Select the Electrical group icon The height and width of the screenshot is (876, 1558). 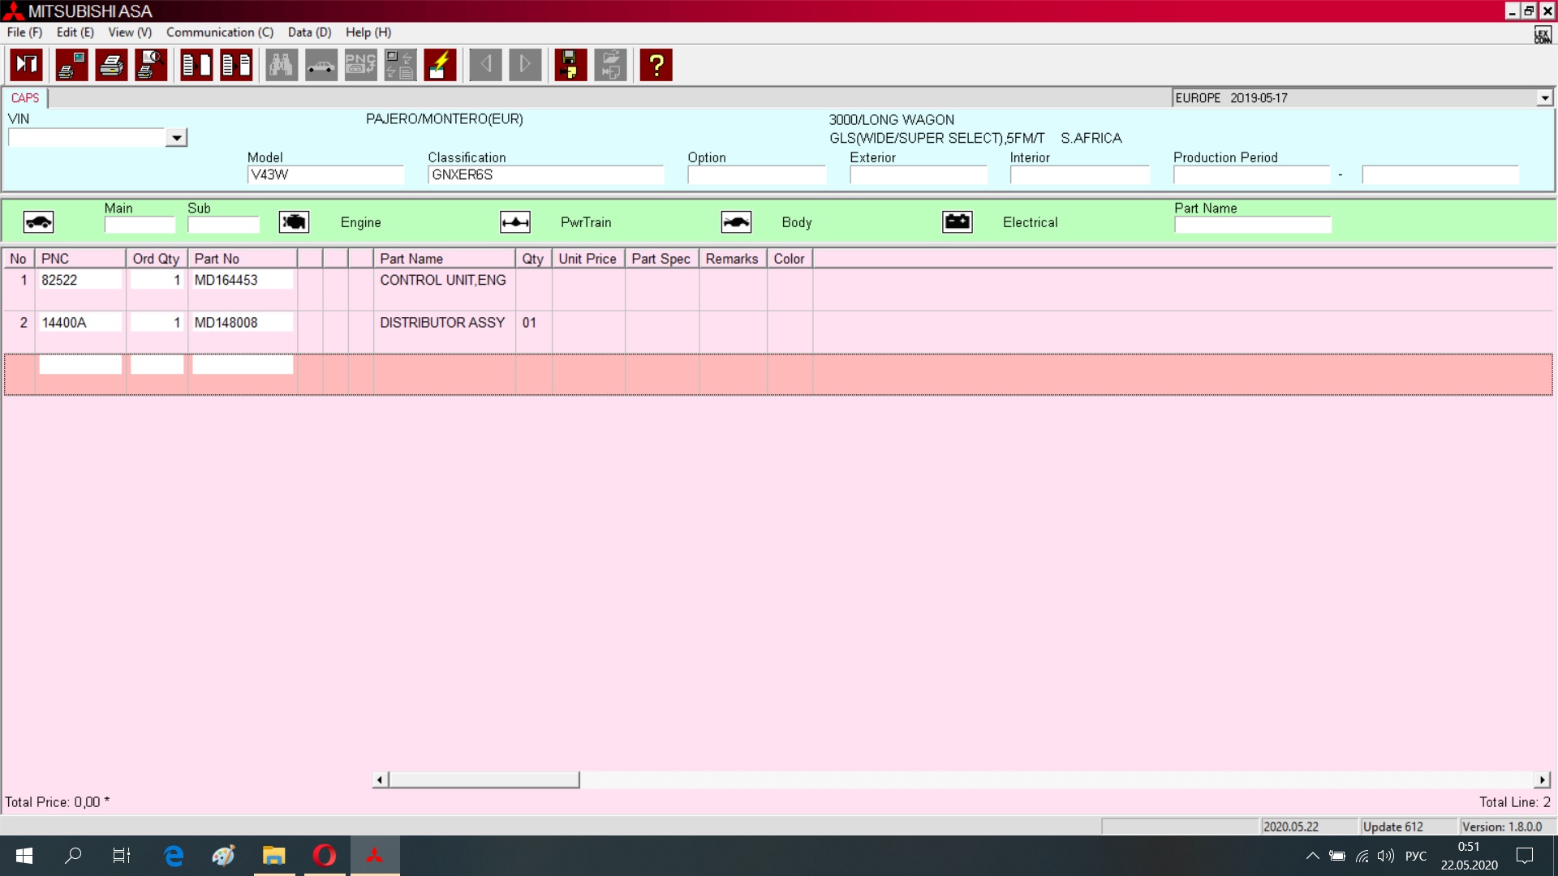click(958, 222)
